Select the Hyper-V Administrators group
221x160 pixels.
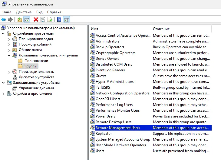[x=114, y=82]
